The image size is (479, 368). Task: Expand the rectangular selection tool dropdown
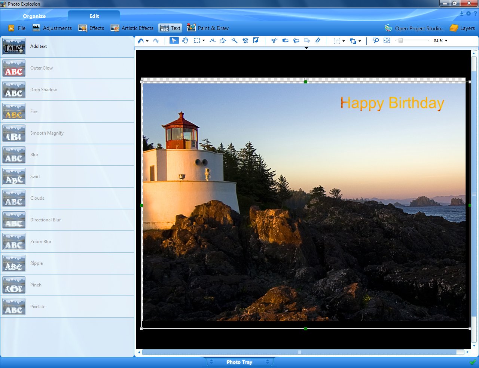click(204, 41)
